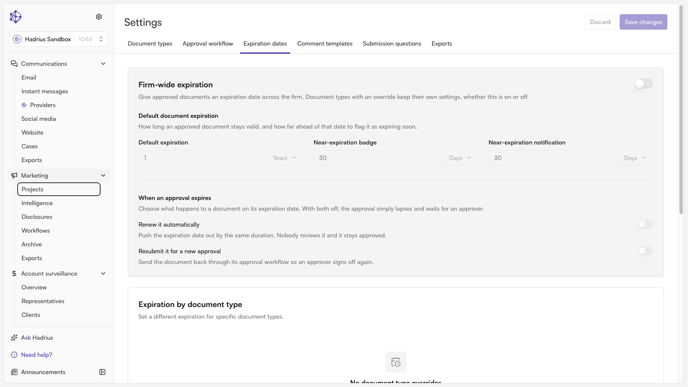Click the Discard button
The image size is (688, 387).
[600, 22]
